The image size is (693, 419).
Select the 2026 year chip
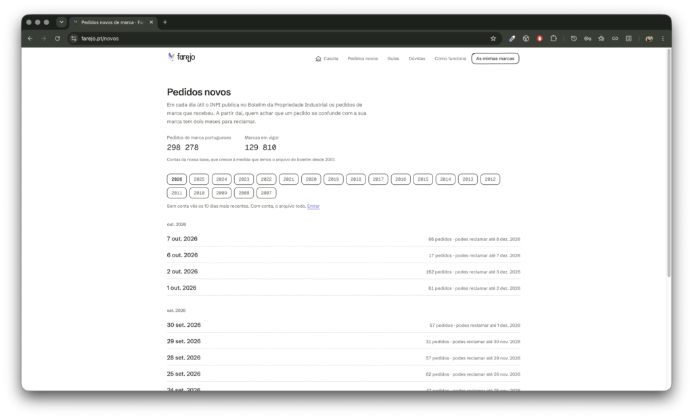(177, 179)
